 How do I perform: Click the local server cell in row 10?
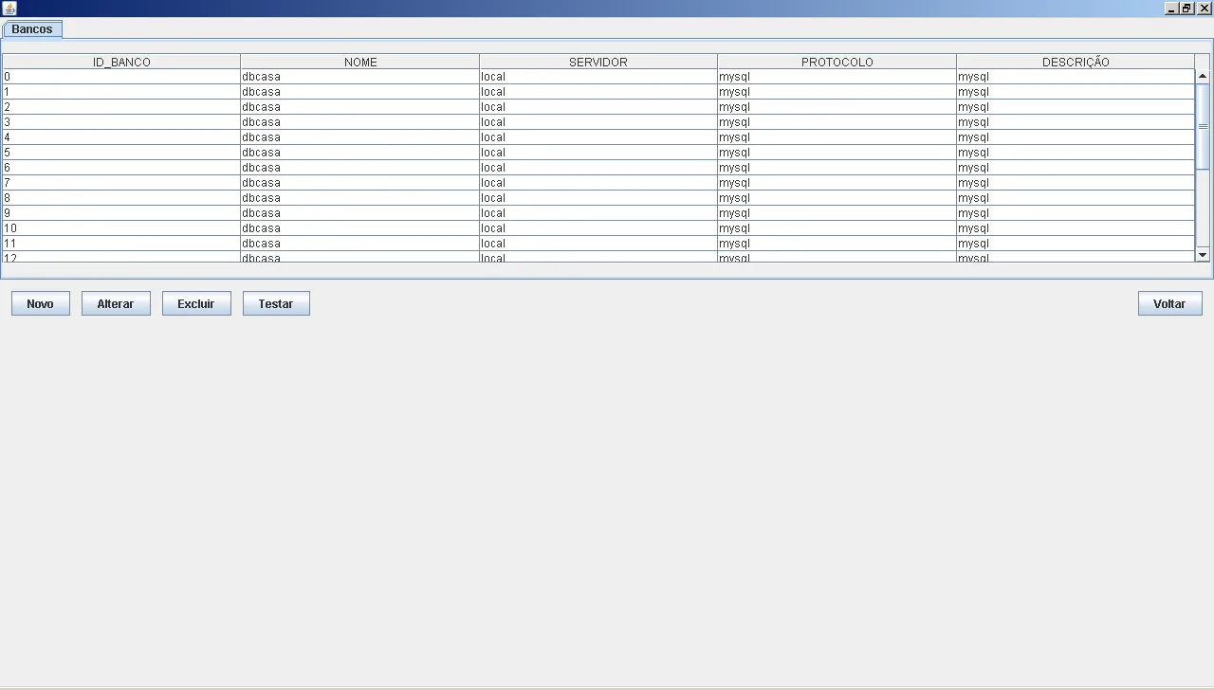pyautogui.click(x=598, y=228)
